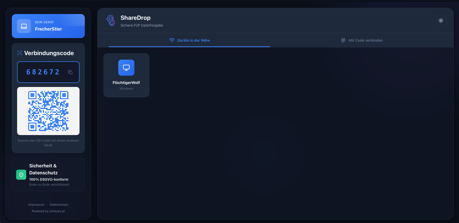This screenshot has width=459, height=223.
Task: Click the 682672 connection code field
Action: tap(48, 72)
